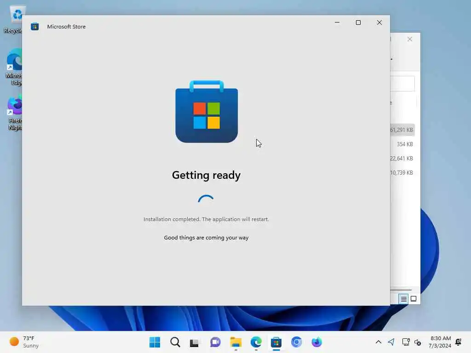Click the loading spinner under Getting ready
The height and width of the screenshot is (353, 471).
coord(206,199)
